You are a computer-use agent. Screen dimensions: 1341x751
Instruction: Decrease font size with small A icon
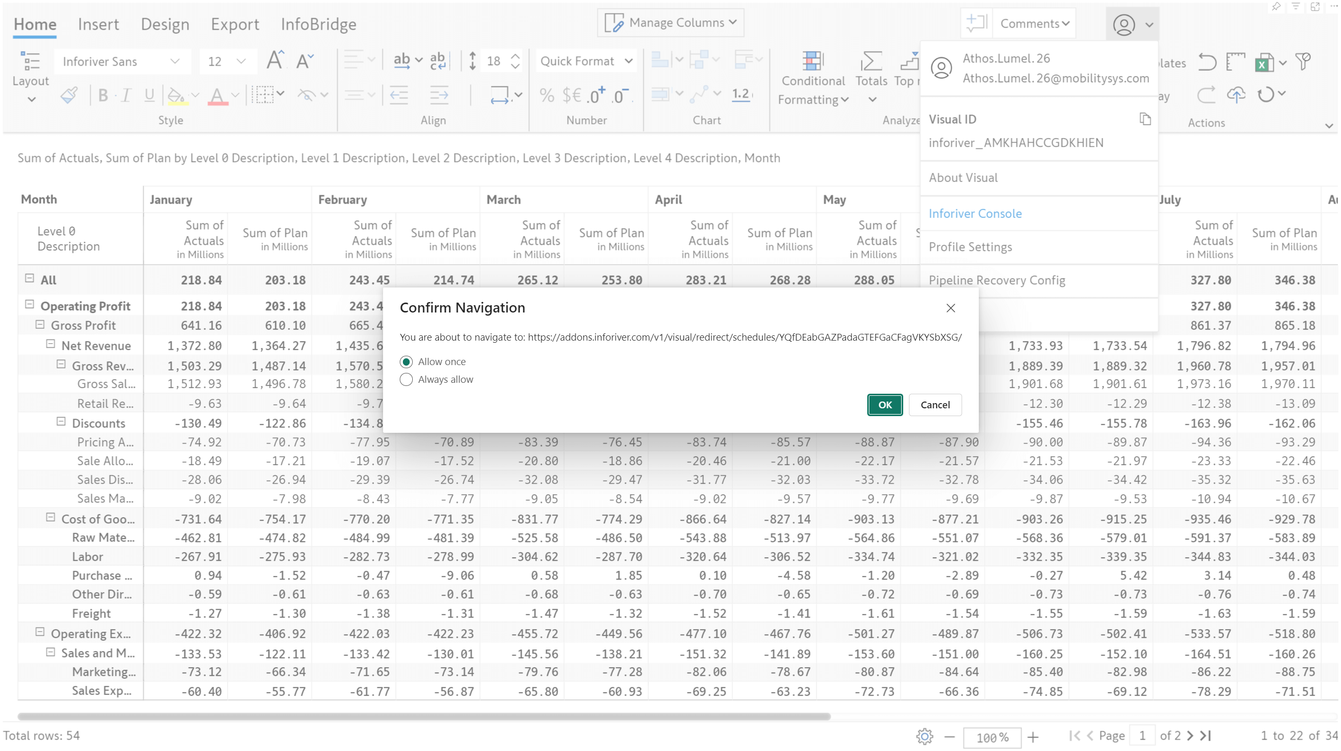coord(304,61)
